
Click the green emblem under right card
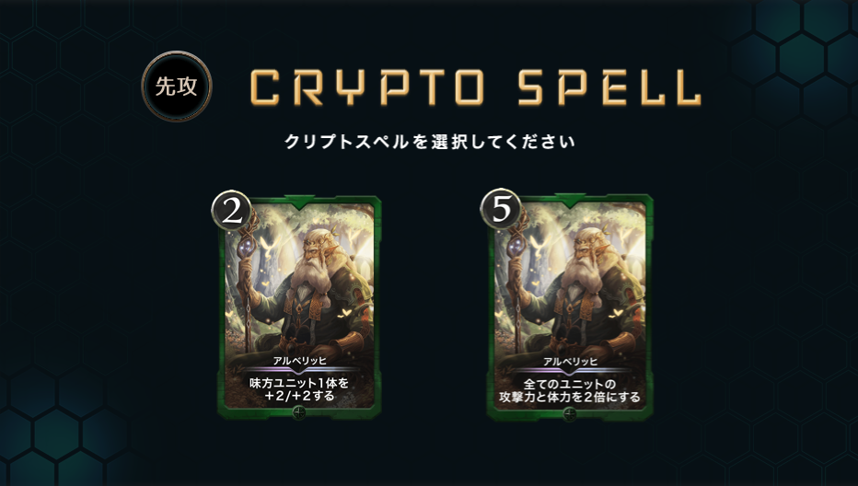(569, 414)
